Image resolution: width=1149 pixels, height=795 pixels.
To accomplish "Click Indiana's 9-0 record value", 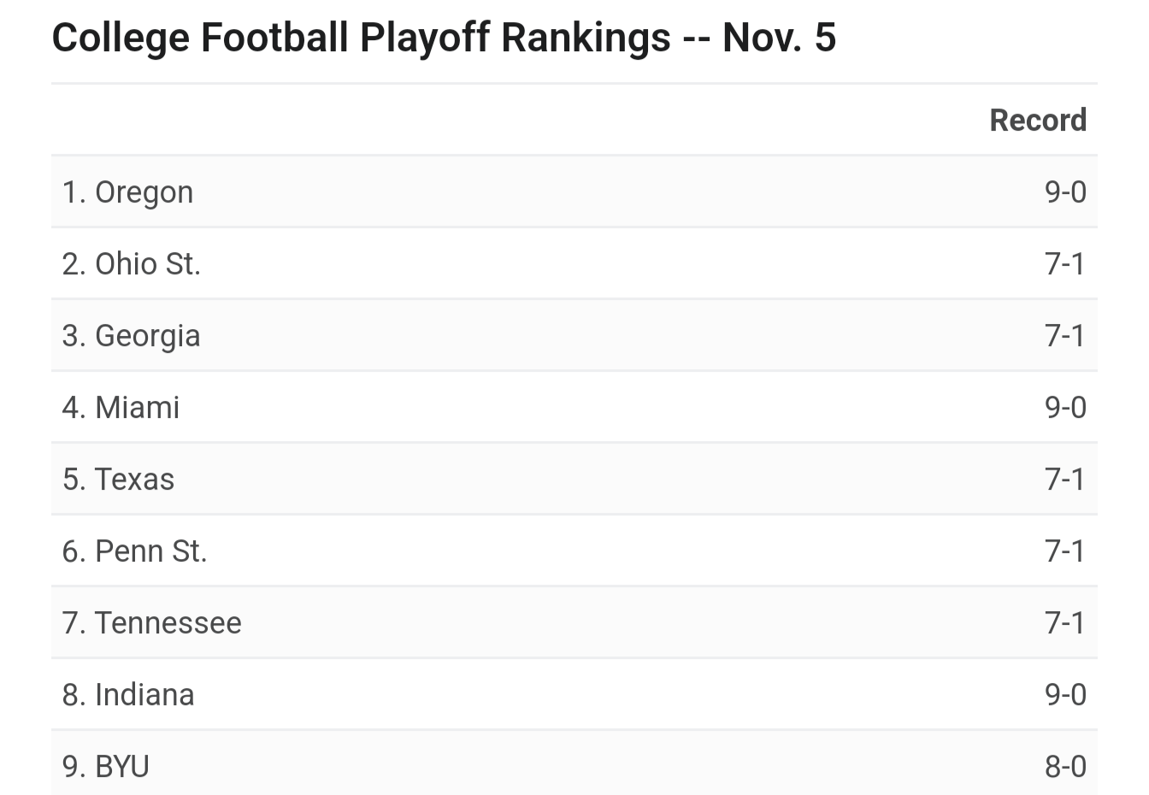I will click(1065, 694).
